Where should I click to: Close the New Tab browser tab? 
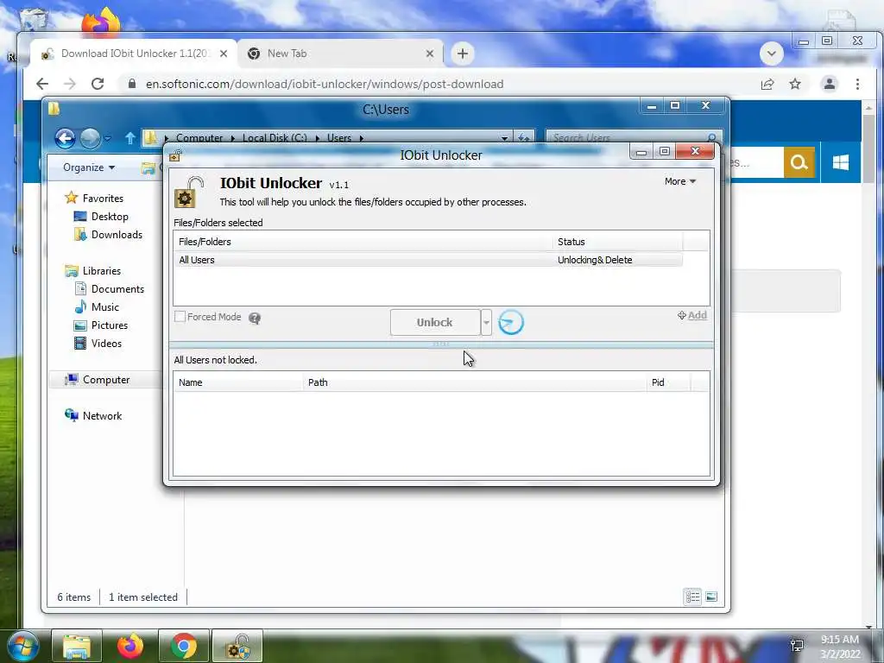[430, 54]
